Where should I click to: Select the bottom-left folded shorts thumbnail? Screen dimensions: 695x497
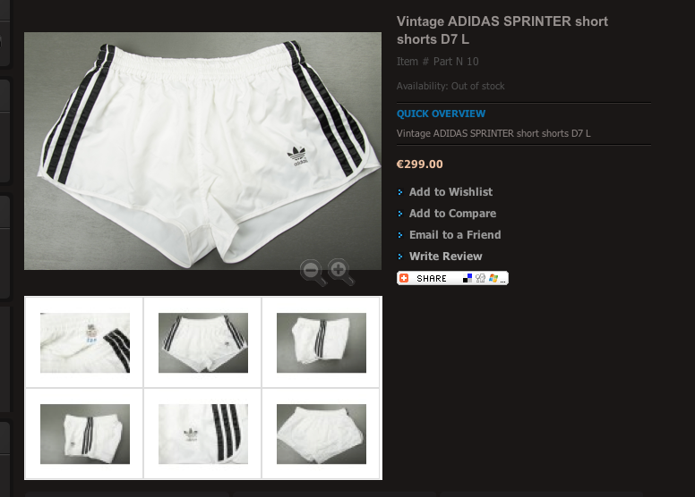[x=85, y=434]
